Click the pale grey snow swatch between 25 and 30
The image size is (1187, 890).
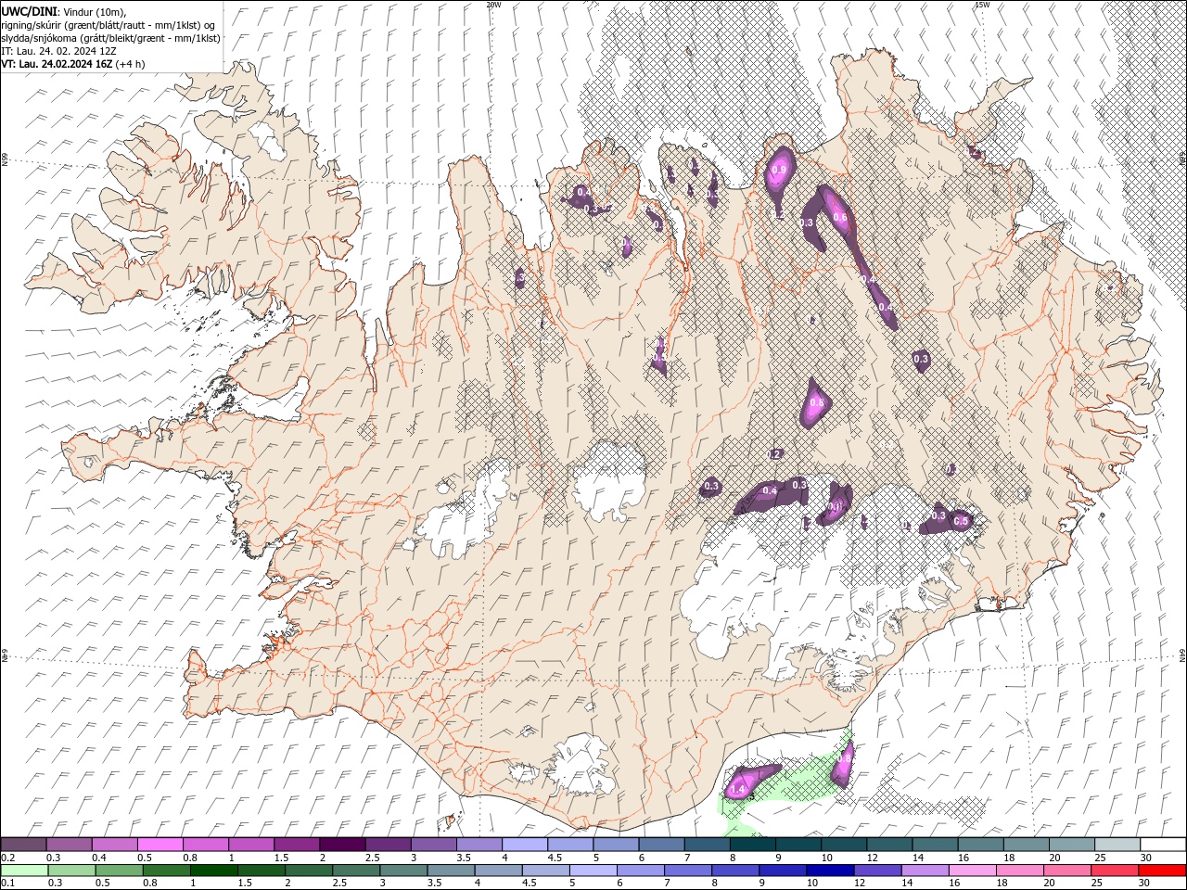[1117, 845]
